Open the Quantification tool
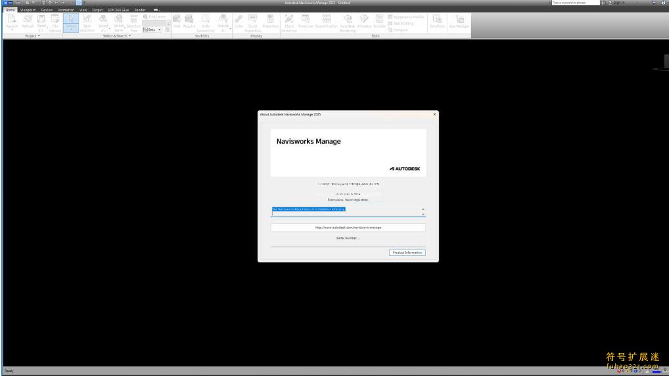Screen dimensions: 669x376 (x=327, y=22)
